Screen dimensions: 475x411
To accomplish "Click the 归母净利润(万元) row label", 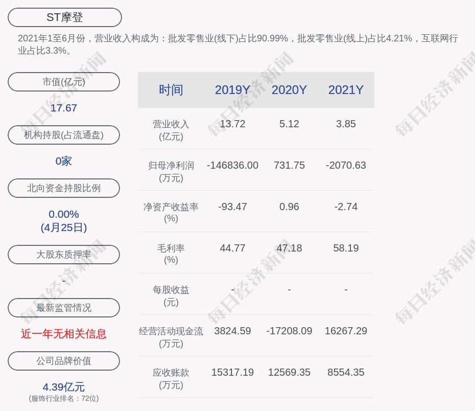I will [x=171, y=172].
